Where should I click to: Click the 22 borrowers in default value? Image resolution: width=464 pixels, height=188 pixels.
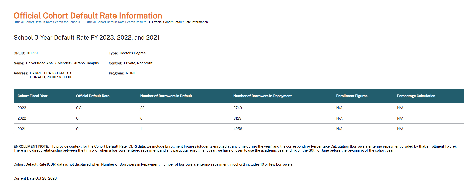[x=142, y=108]
